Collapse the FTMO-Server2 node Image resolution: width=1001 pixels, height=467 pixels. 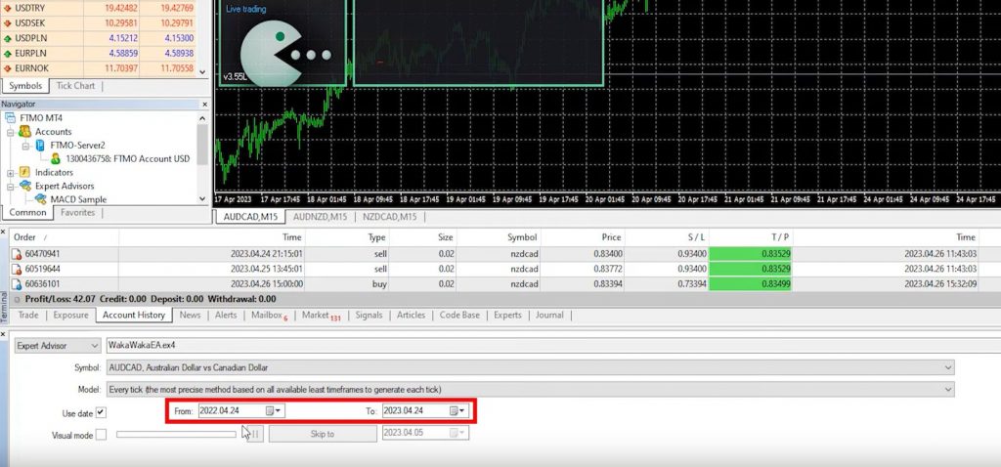pyautogui.click(x=25, y=146)
